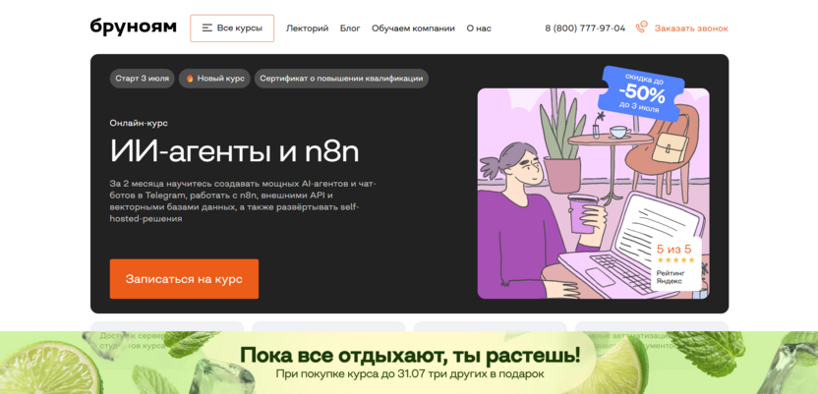818x394 pixels.
Task: Click the orange phone call icon
Action: pyautogui.click(x=642, y=28)
